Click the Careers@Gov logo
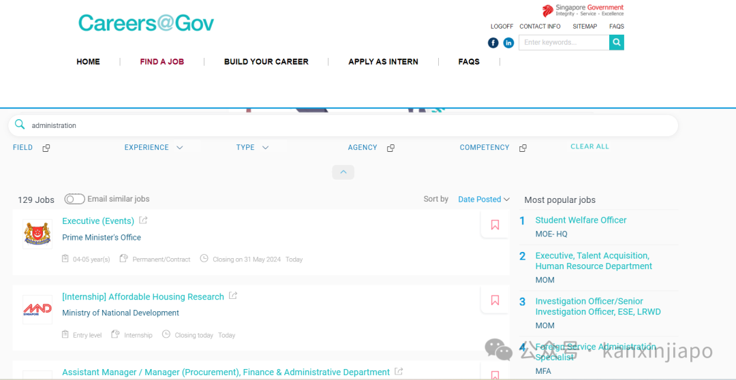736x380 pixels. [146, 23]
